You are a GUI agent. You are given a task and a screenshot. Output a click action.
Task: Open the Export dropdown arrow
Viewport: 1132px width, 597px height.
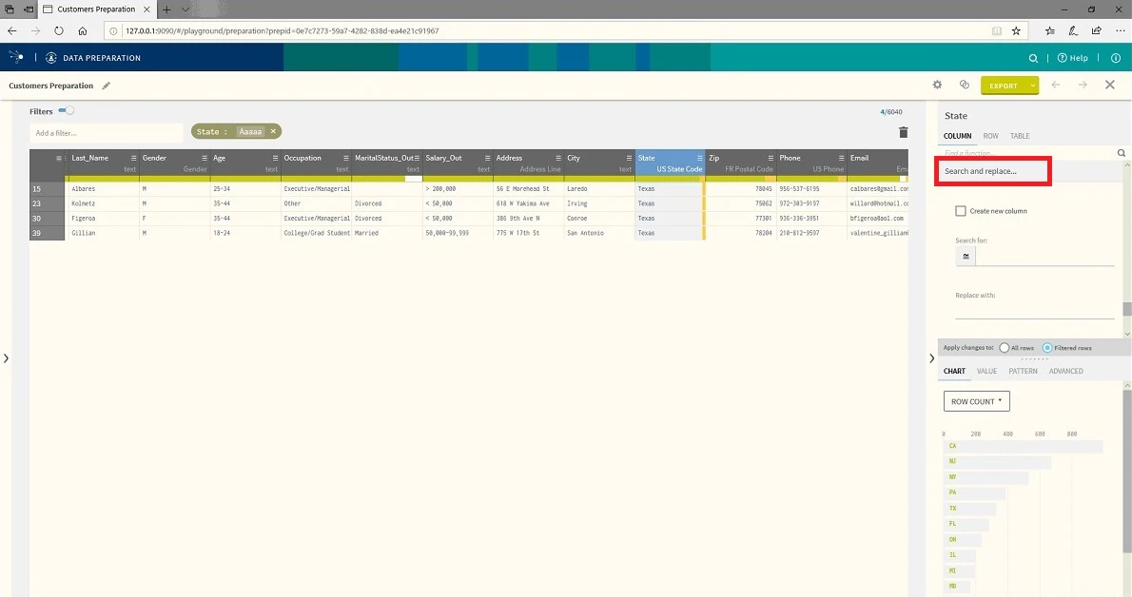[1033, 86]
